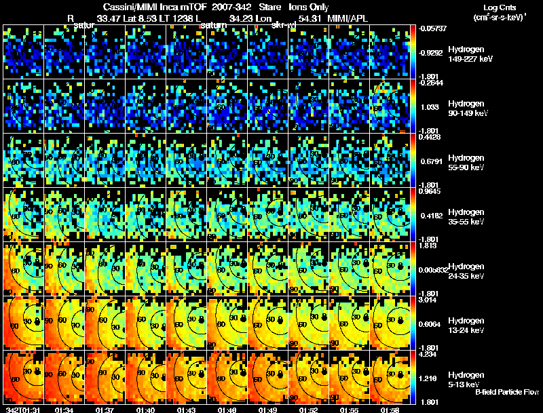The image size is (543, 413).
Task: Open the 5-13 keV image panel at 342T01:31
Action: coord(23,377)
